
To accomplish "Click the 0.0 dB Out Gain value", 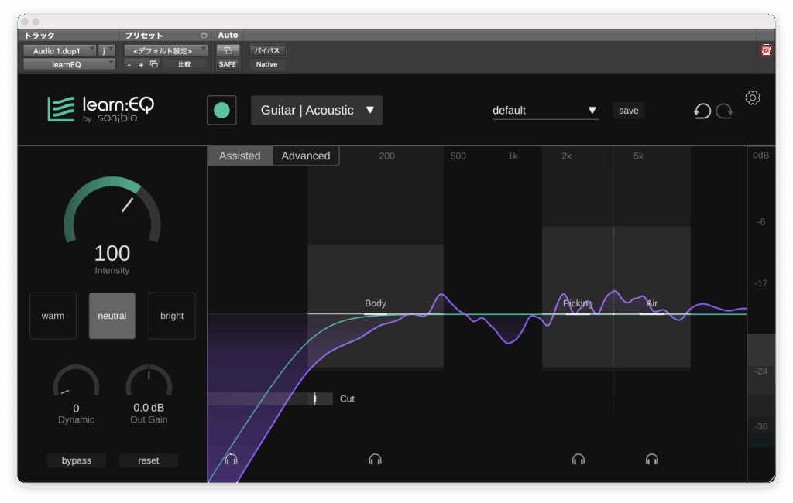I will pyautogui.click(x=149, y=408).
